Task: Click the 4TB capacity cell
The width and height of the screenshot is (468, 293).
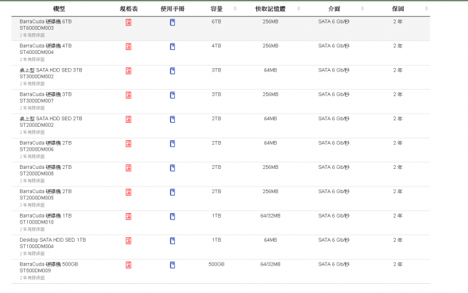Action: (216, 45)
